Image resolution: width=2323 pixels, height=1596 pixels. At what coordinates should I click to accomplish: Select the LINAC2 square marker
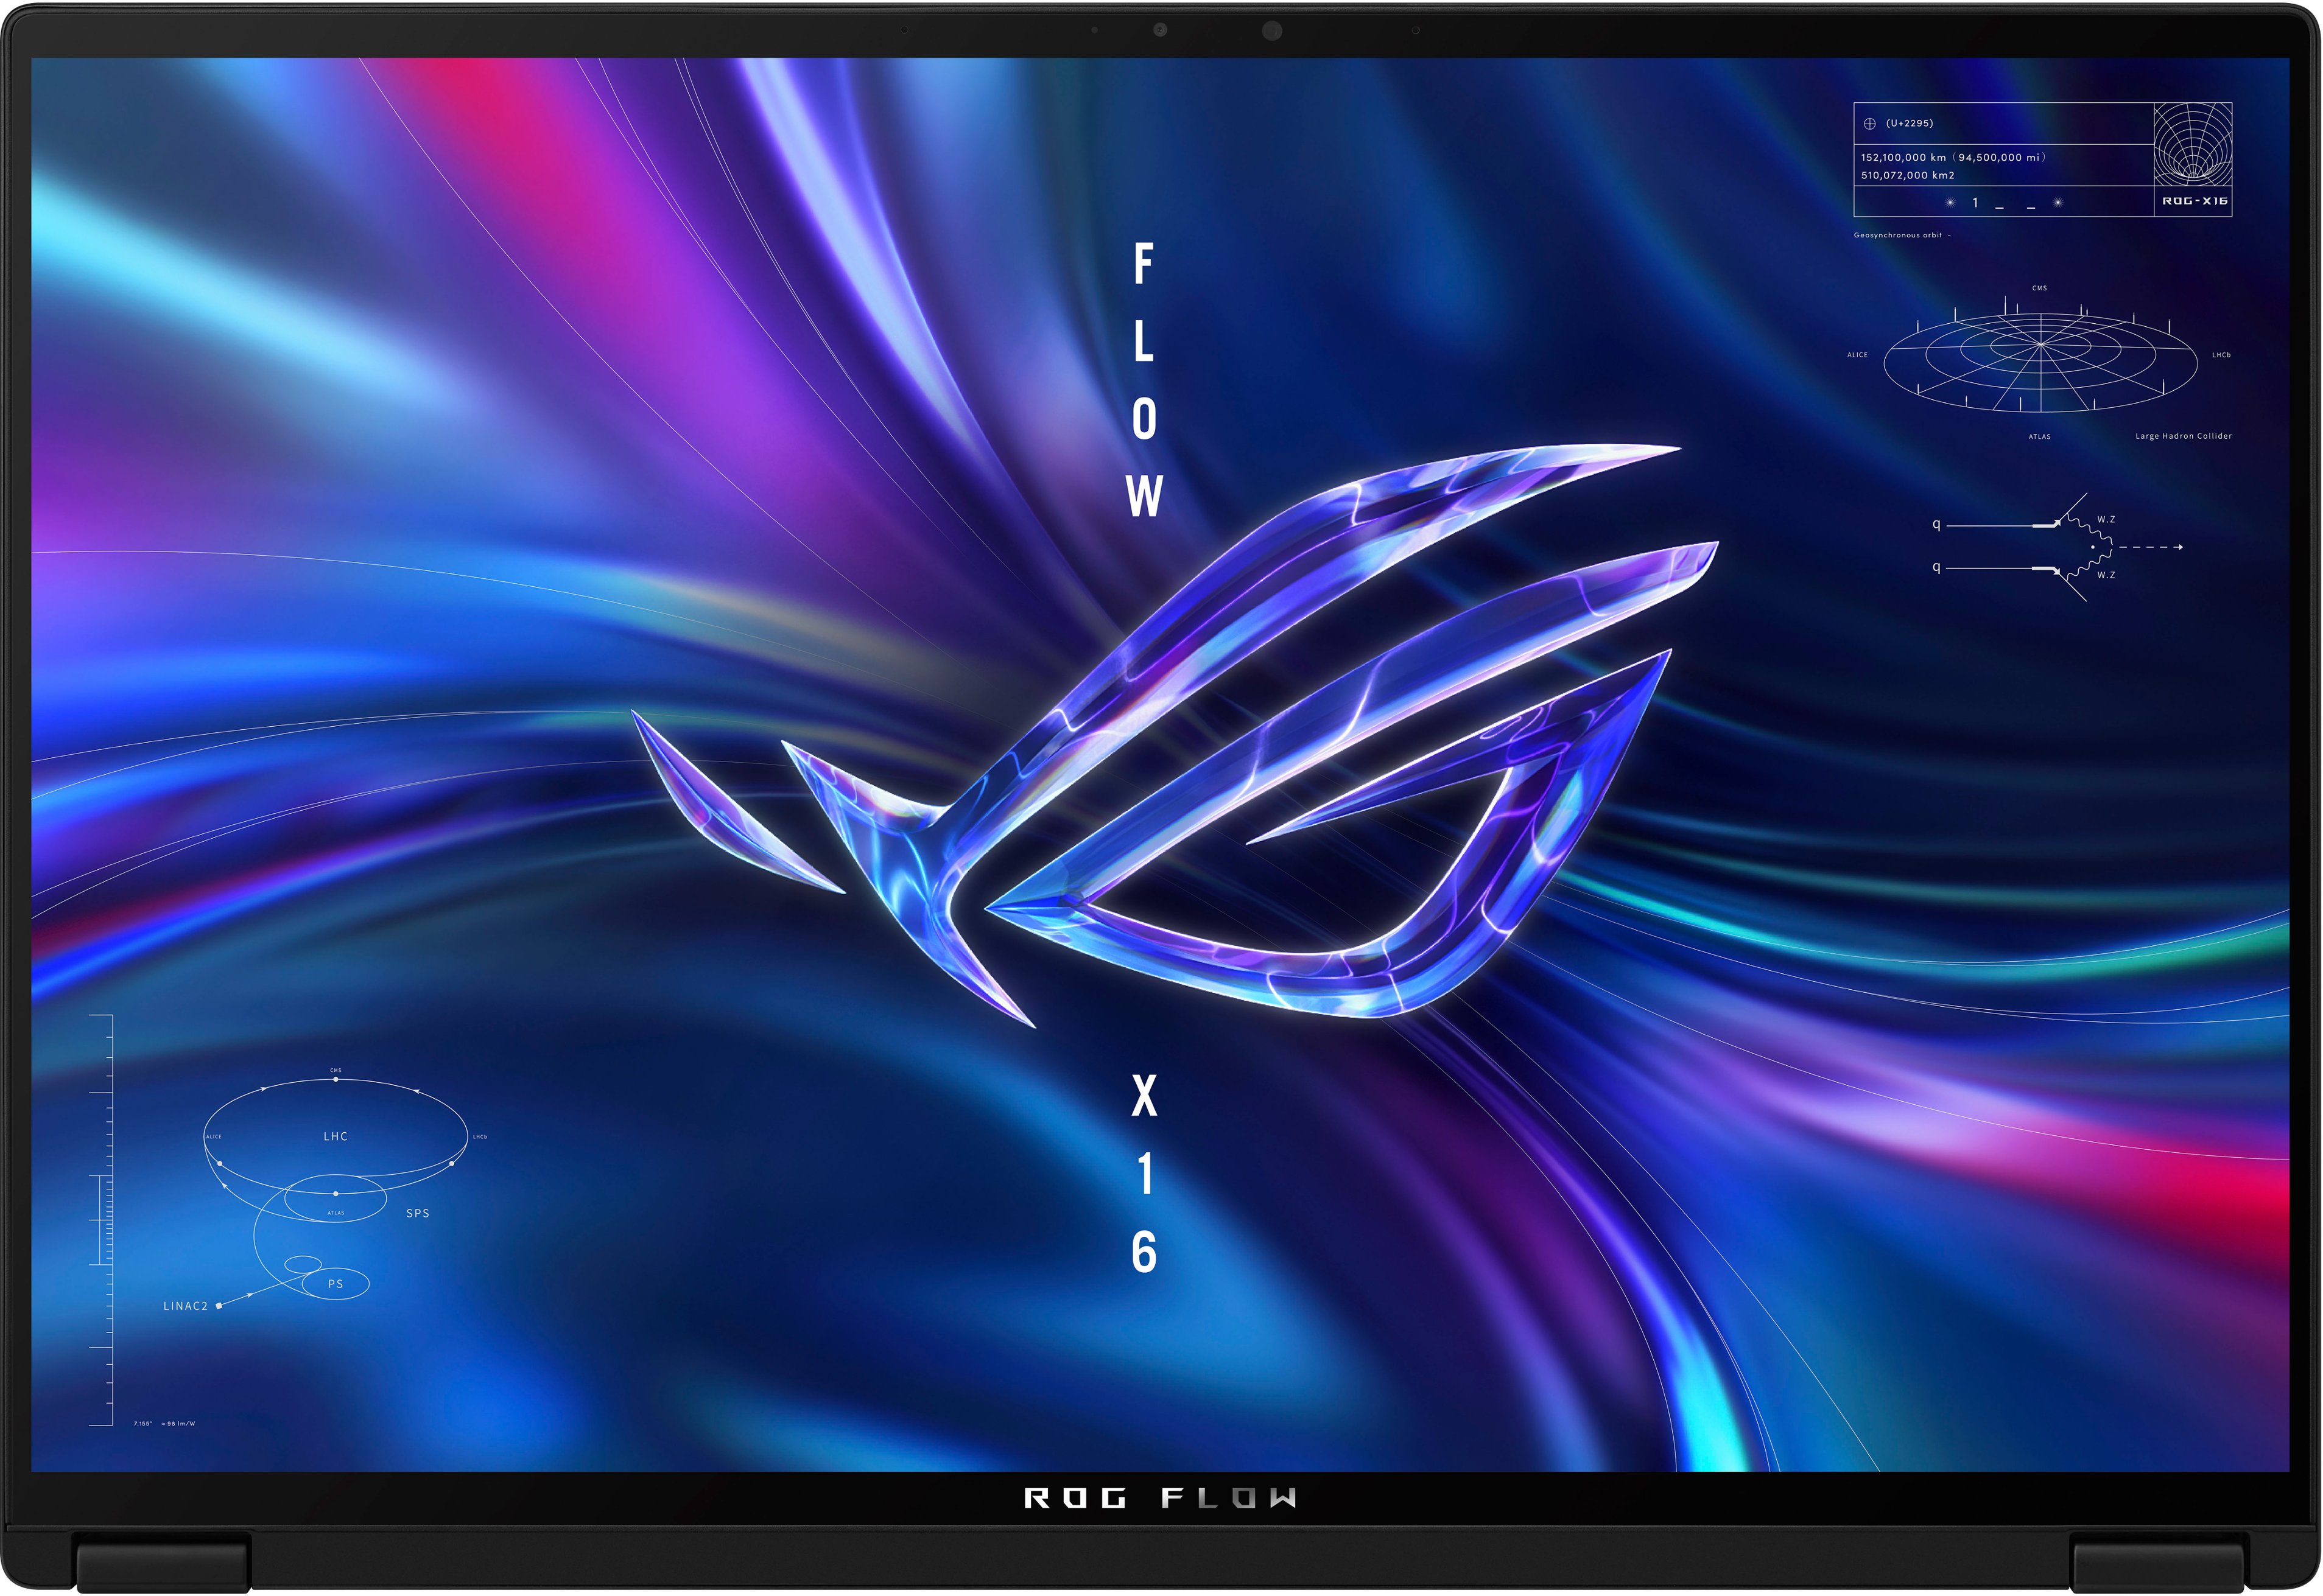(218, 1305)
